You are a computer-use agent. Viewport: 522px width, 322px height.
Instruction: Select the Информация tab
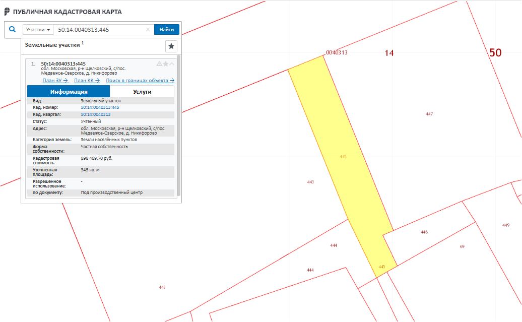click(x=69, y=92)
